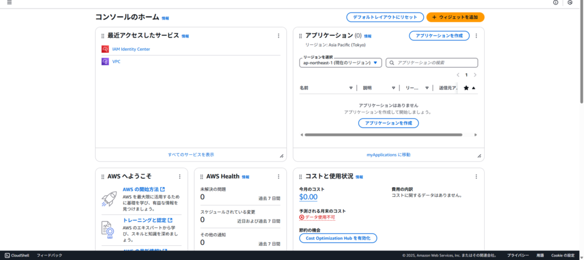Viewport: 584px width, 260px height.
Task: Sort applications by 説明 column arrow
Action: [x=394, y=88]
